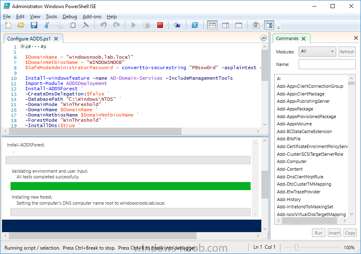Collapse the script pane with round chevron

click(263, 38)
